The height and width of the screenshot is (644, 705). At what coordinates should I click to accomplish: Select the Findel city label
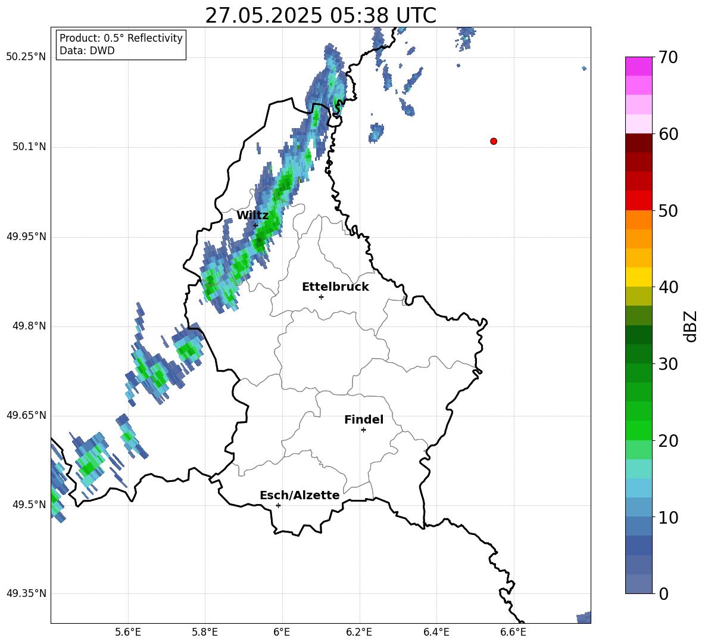point(364,419)
